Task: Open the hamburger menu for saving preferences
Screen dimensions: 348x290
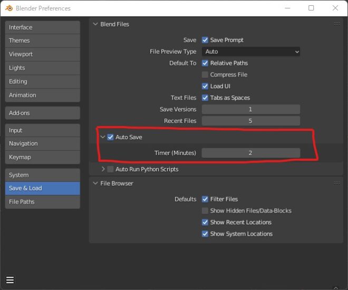Action: (10, 280)
